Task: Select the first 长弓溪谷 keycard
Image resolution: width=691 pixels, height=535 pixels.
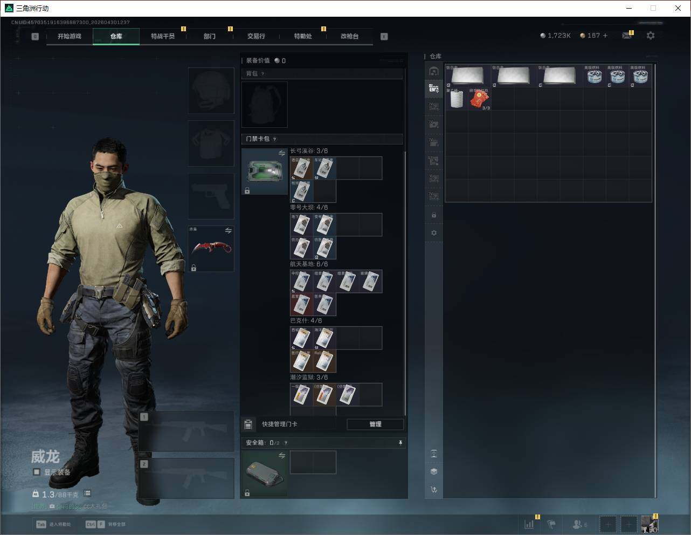Action: point(301,168)
